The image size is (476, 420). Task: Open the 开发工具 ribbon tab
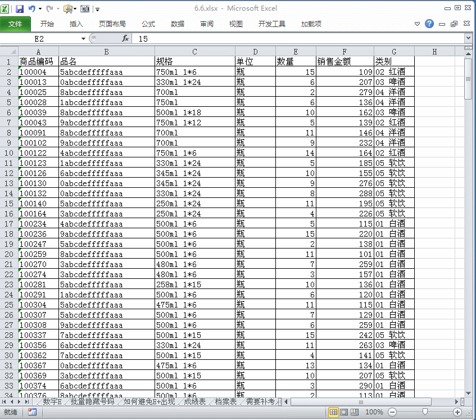(x=271, y=24)
